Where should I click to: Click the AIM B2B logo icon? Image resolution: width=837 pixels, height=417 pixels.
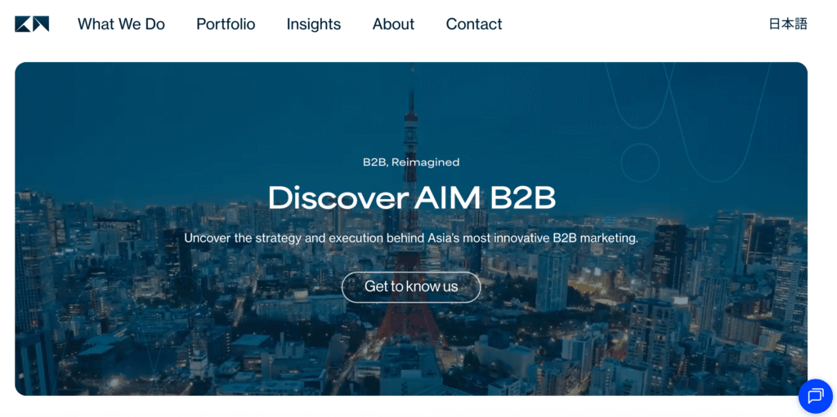[x=32, y=24]
